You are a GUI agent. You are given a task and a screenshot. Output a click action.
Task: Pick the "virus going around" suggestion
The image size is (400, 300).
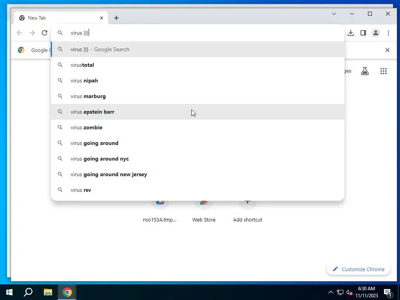(197, 143)
